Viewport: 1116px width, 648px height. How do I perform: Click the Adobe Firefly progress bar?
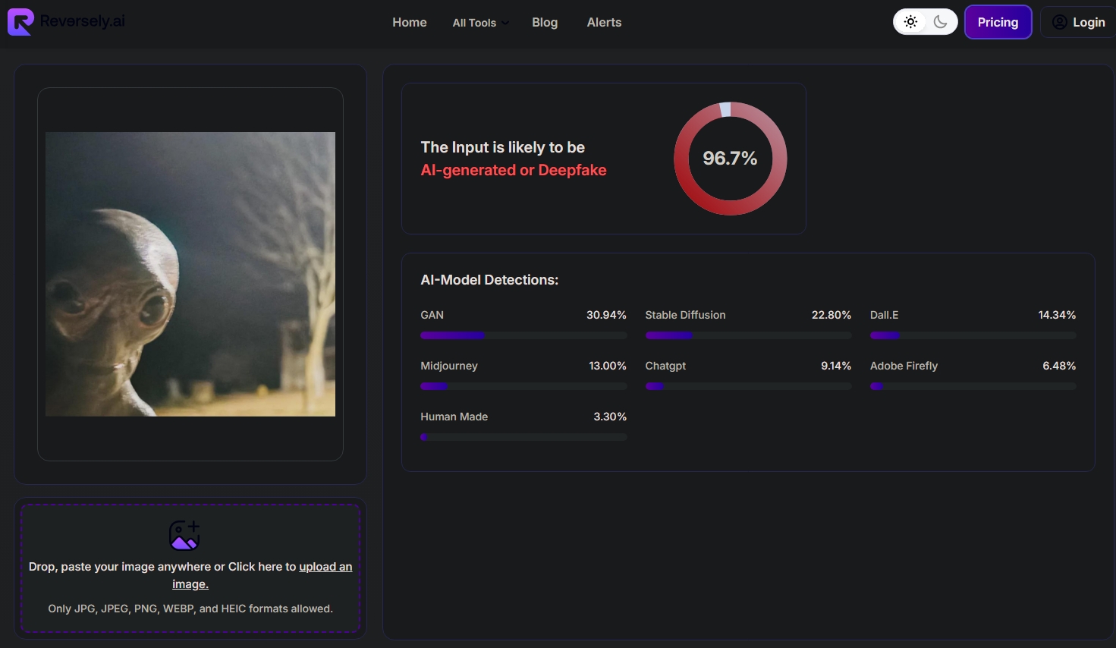coord(973,386)
